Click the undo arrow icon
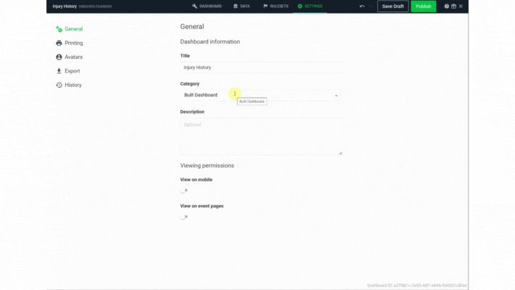 pyautogui.click(x=362, y=7)
